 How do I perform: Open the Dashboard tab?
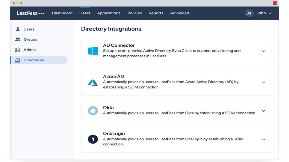[62, 13]
